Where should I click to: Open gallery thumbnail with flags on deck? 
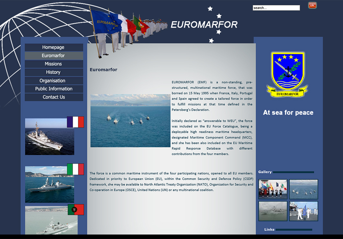(273, 189)
